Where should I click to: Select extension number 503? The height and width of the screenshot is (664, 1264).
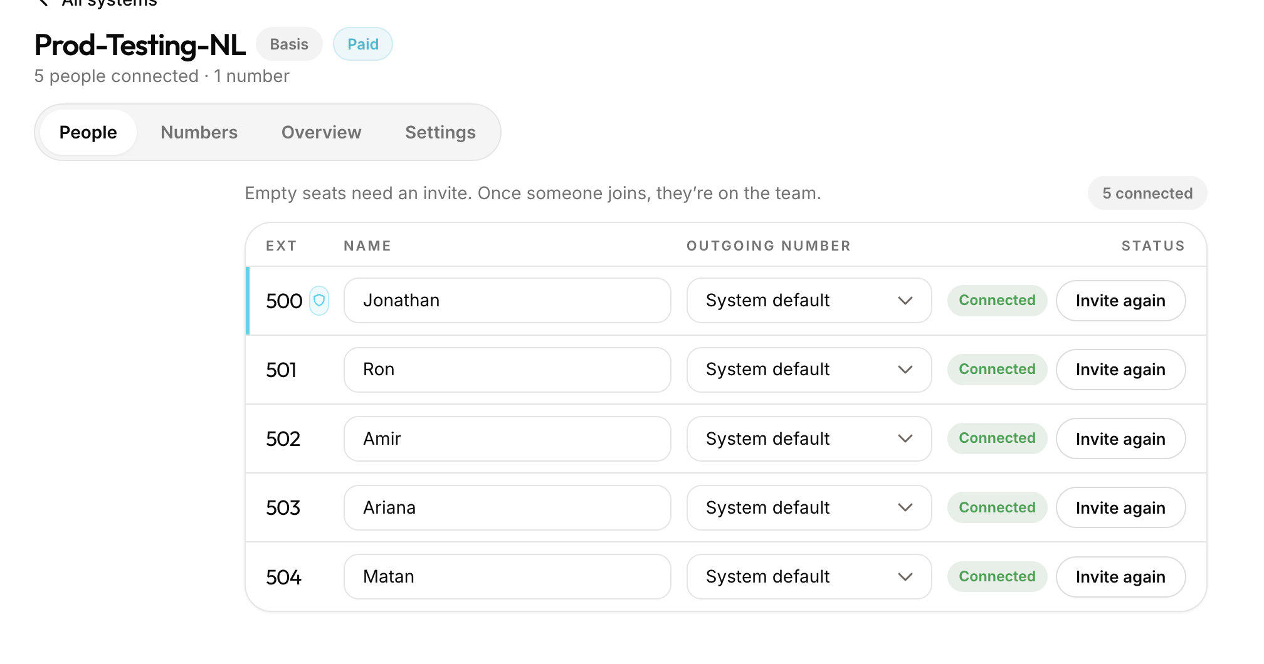tap(283, 507)
